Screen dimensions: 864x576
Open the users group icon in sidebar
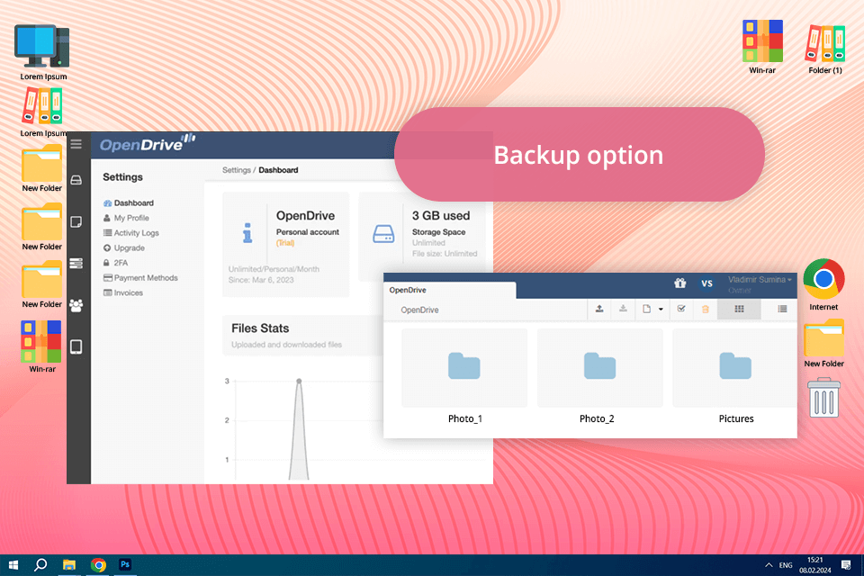pos(76,305)
